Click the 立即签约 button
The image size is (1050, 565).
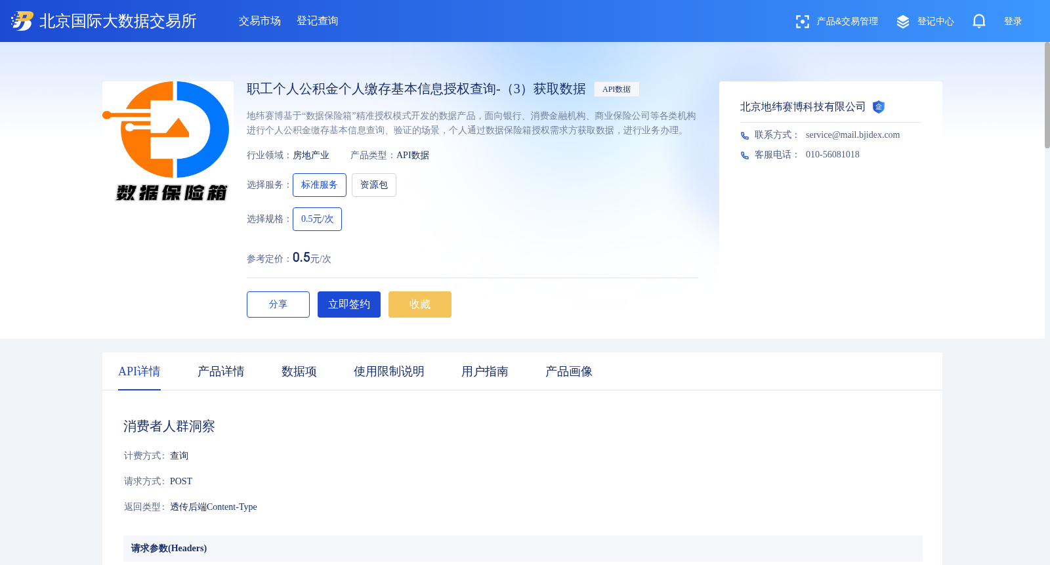(x=349, y=304)
